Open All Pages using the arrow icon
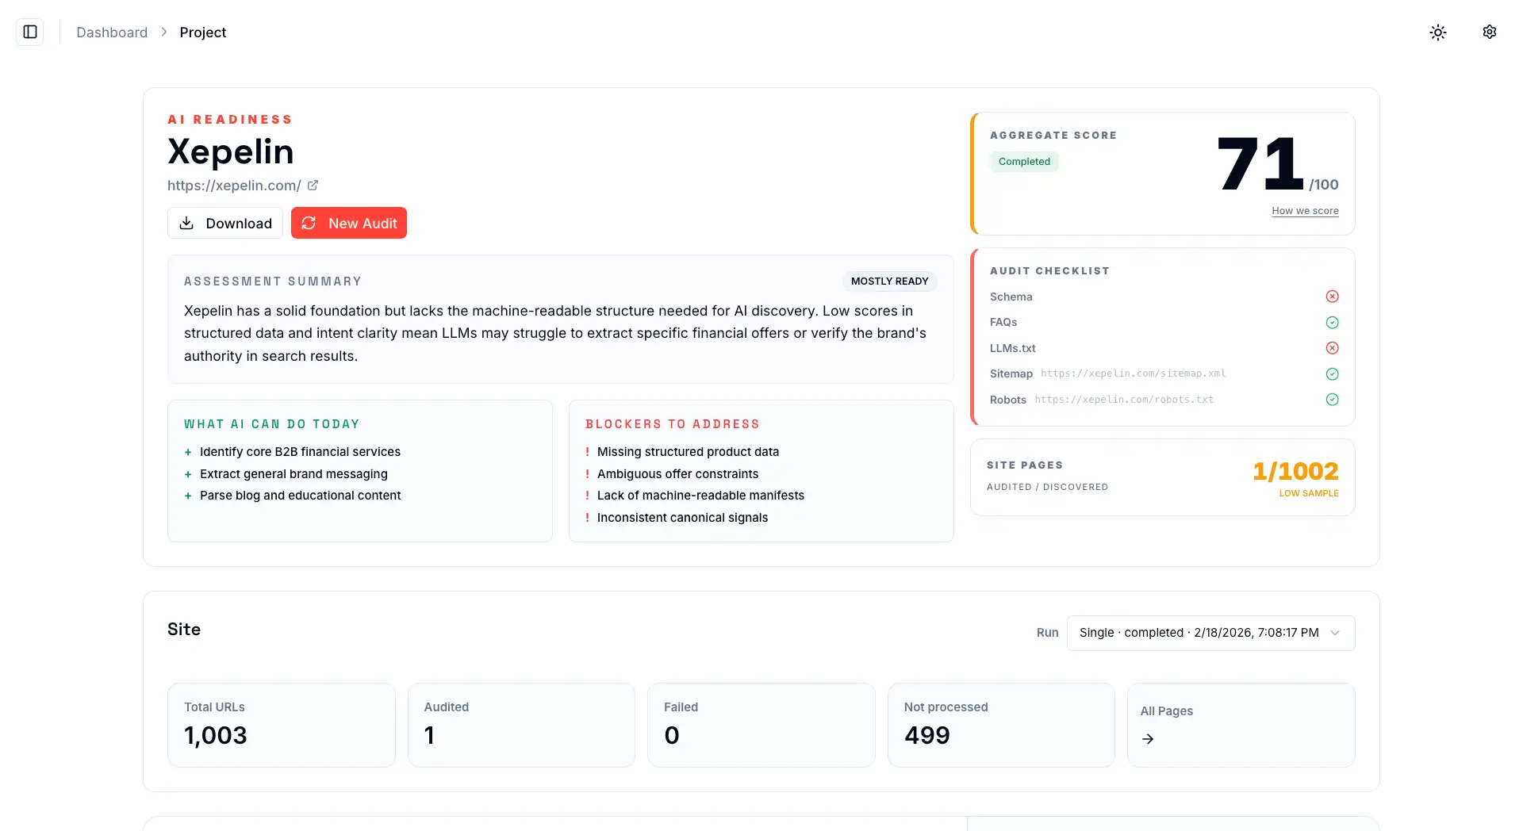1523x831 pixels. click(x=1147, y=738)
